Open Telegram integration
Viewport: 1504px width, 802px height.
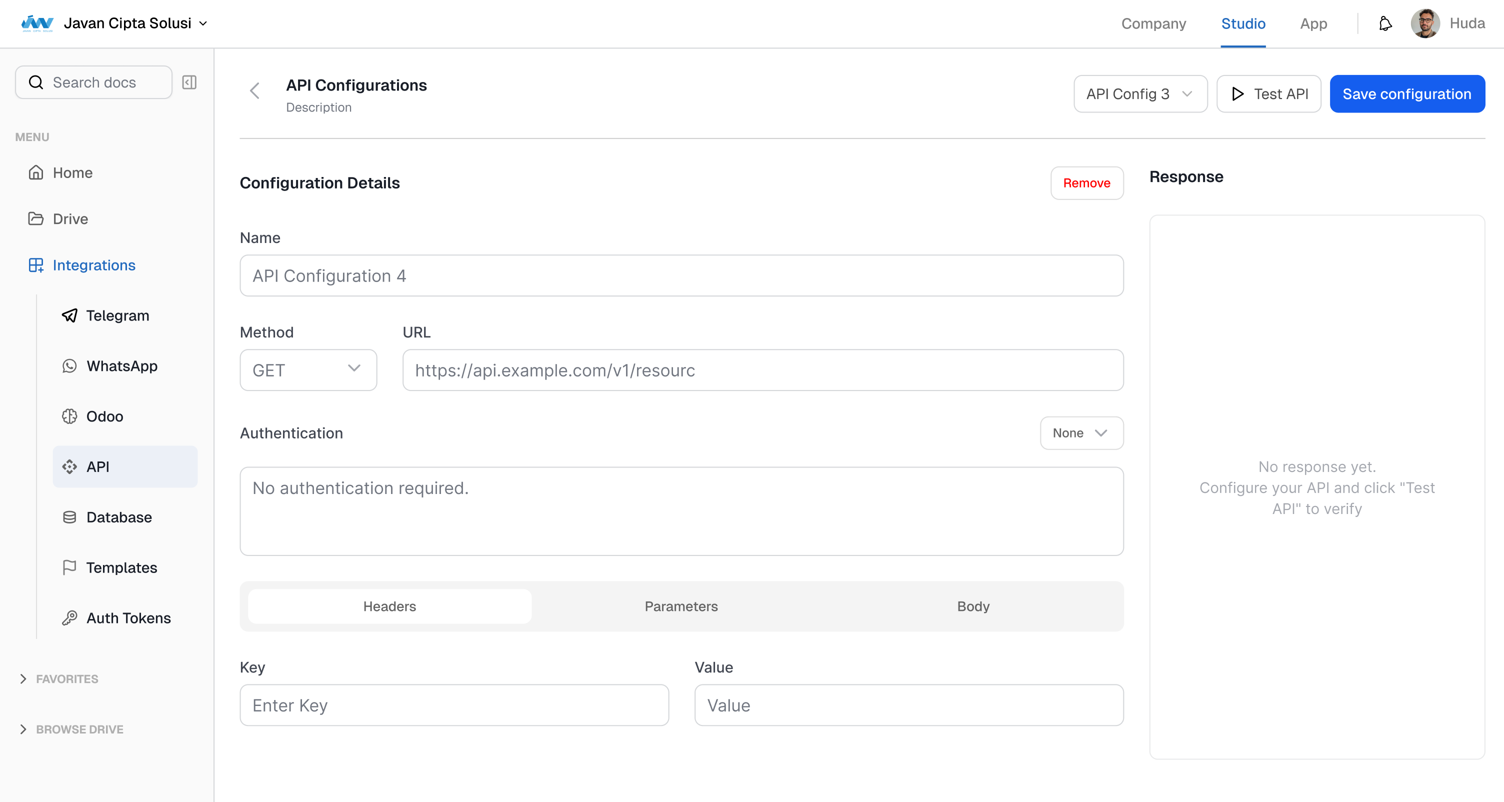click(x=117, y=316)
